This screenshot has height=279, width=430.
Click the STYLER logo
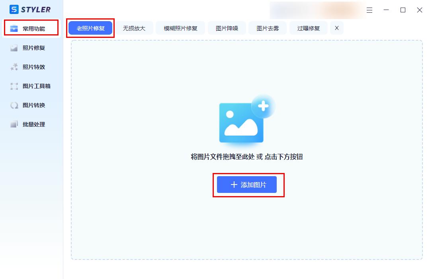click(30, 9)
